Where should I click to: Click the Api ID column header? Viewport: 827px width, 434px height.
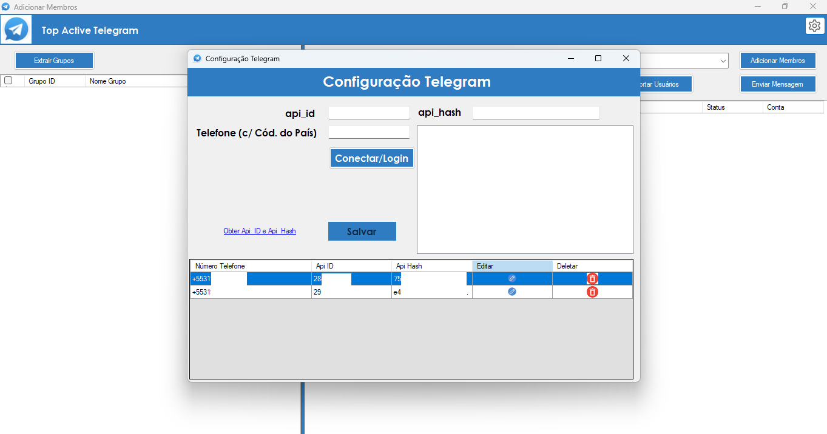(x=352, y=266)
